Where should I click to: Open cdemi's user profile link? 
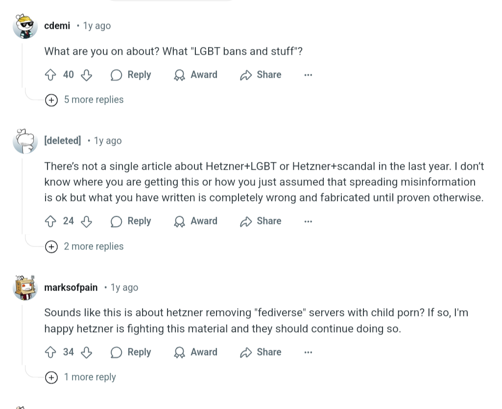pyautogui.click(x=57, y=25)
